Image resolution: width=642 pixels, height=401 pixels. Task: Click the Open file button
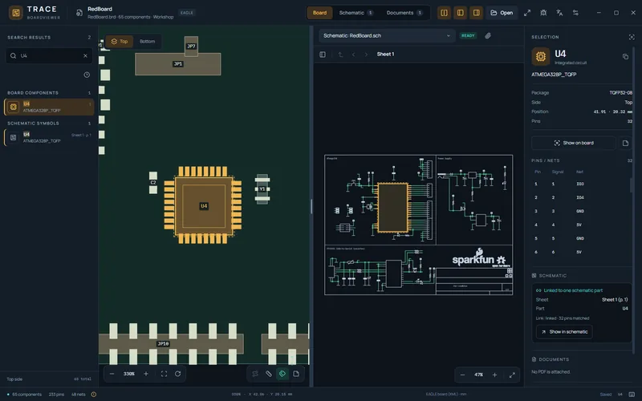pyautogui.click(x=502, y=13)
